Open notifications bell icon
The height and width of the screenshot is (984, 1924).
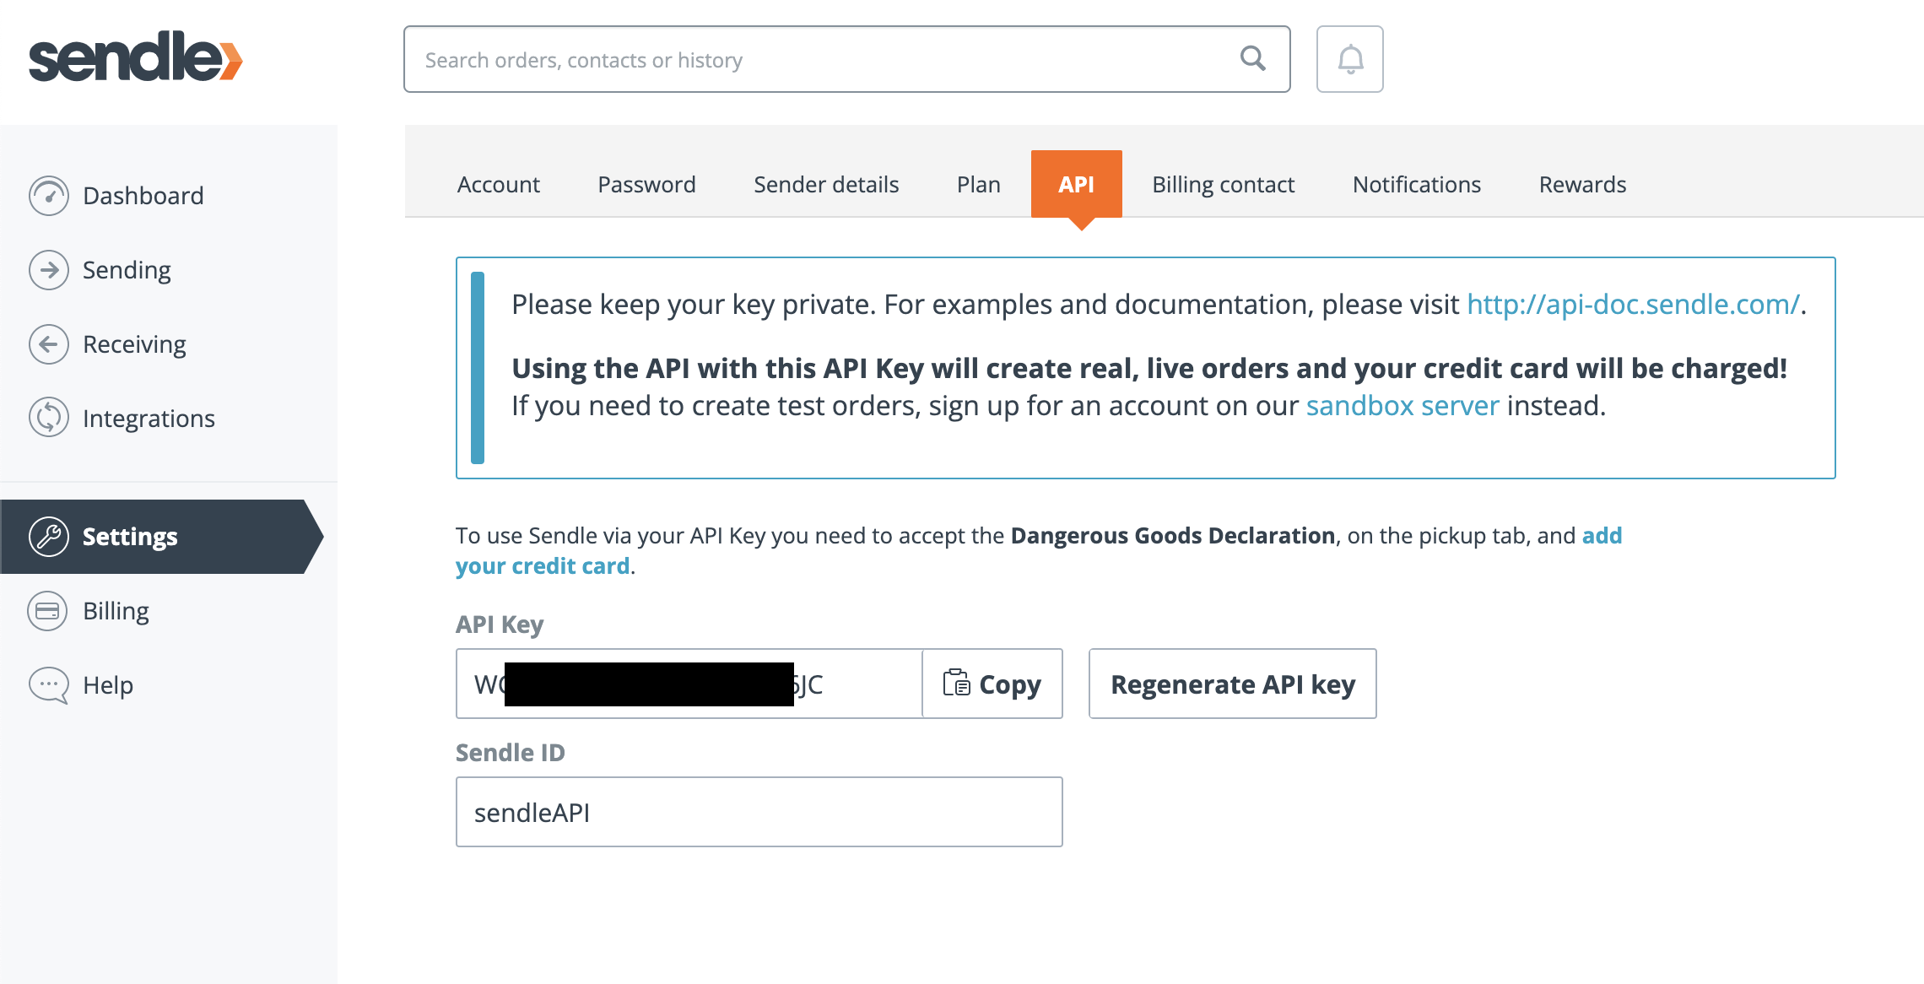pos(1349,59)
